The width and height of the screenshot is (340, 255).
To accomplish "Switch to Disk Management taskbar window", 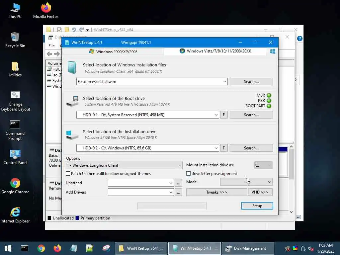I will point(248,248).
